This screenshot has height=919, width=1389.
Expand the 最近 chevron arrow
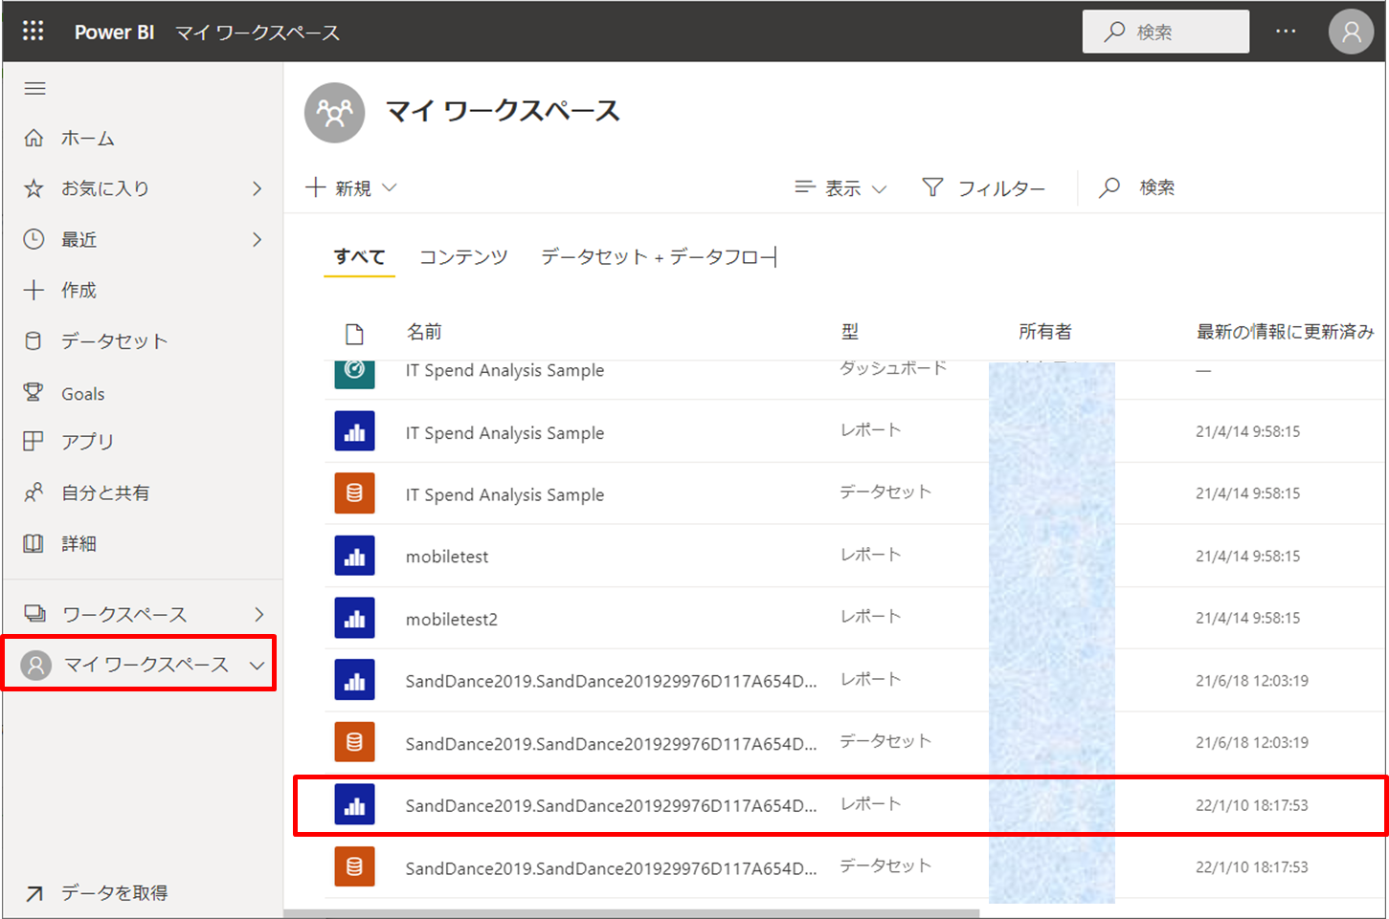[x=257, y=239]
